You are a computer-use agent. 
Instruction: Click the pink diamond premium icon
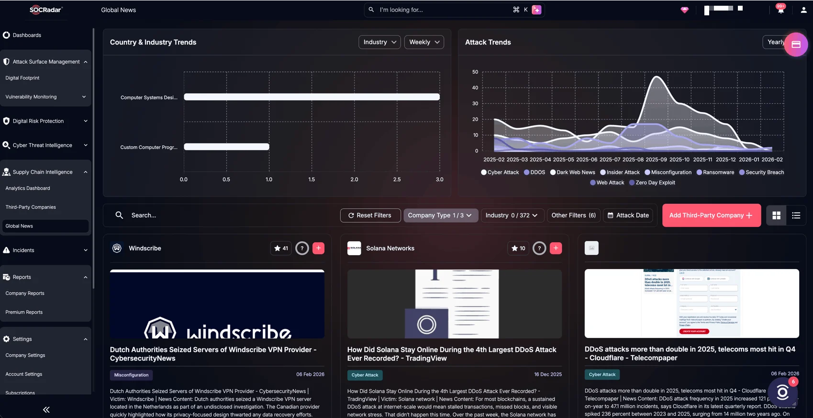tap(685, 10)
